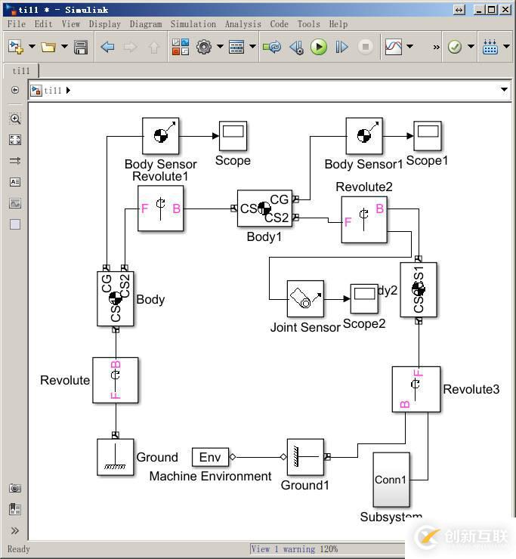Screen dimensions: 516x559
Task: Select the Body Sensor1 block
Action: click(x=364, y=136)
